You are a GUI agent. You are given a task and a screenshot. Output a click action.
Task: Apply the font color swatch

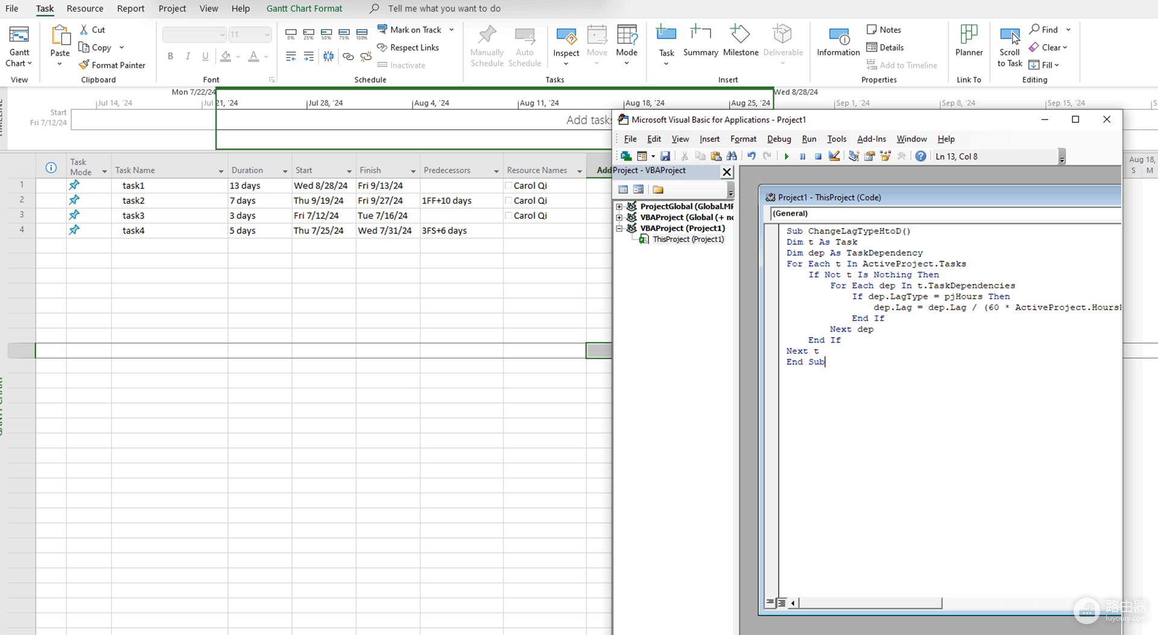pos(253,56)
